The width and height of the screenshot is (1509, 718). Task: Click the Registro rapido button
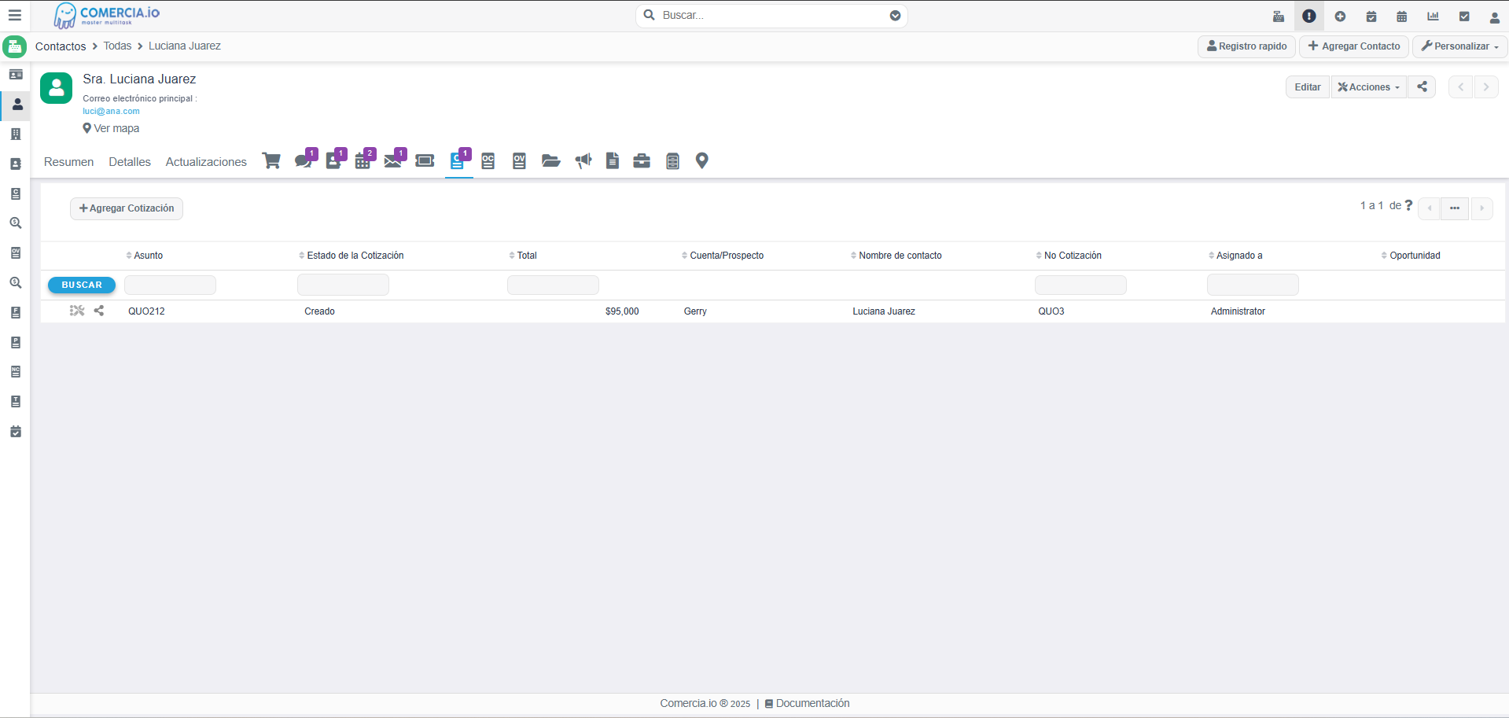1247,46
